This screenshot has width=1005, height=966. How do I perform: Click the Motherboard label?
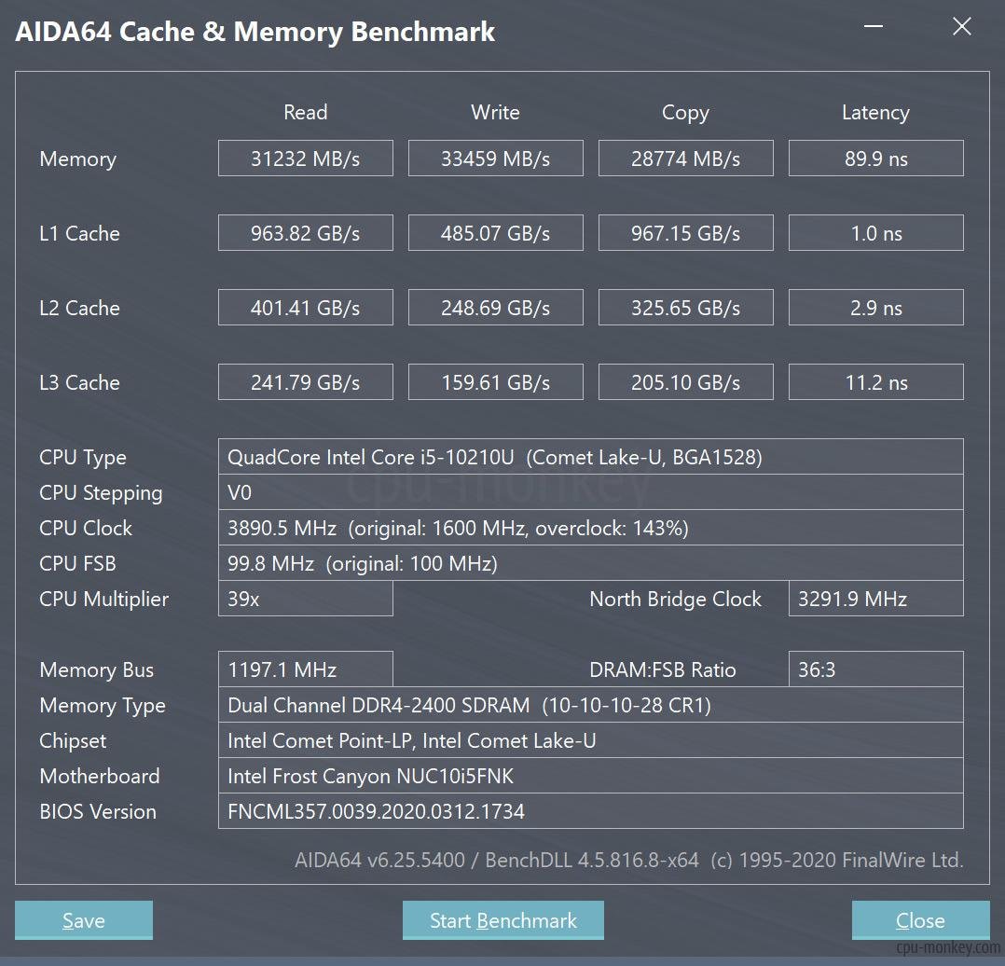(x=100, y=776)
